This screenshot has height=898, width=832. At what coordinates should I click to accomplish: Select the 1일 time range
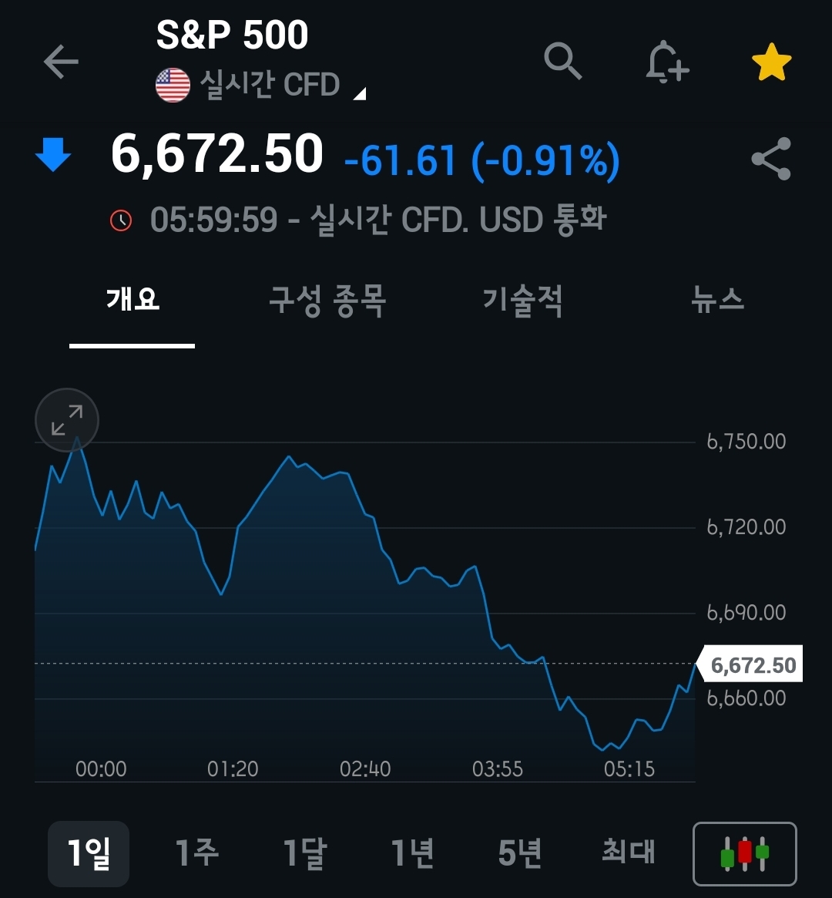click(x=89, y=853)
